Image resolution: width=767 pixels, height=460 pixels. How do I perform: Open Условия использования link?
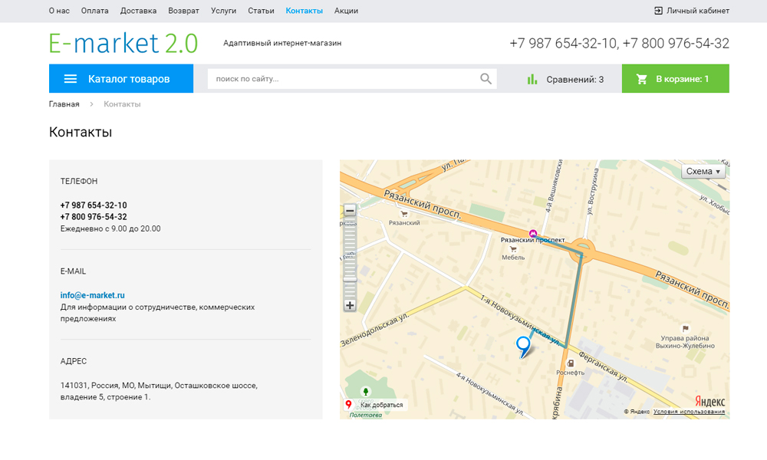click(690, 412)
